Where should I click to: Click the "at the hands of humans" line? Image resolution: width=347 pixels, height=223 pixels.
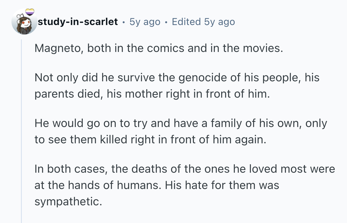157,185
